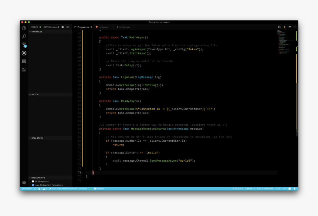Open the warnings count in status bar
This screenshot has height=216, width=318.
point(45,189)
